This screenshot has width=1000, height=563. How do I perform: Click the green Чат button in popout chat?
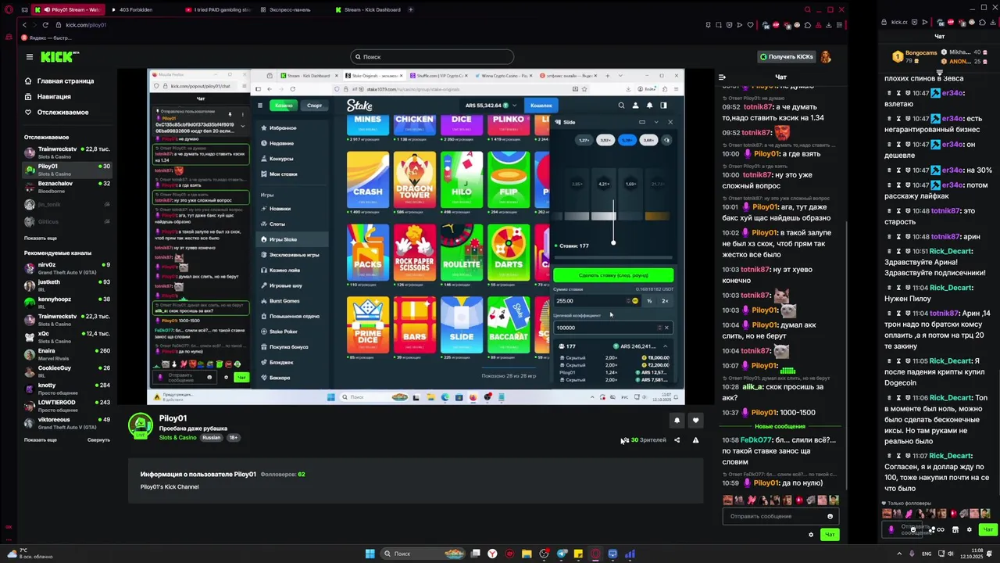pyautogui.click(x=987, y=529)
